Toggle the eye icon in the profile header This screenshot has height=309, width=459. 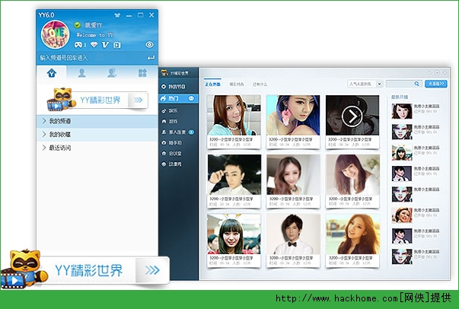point(150,44)
